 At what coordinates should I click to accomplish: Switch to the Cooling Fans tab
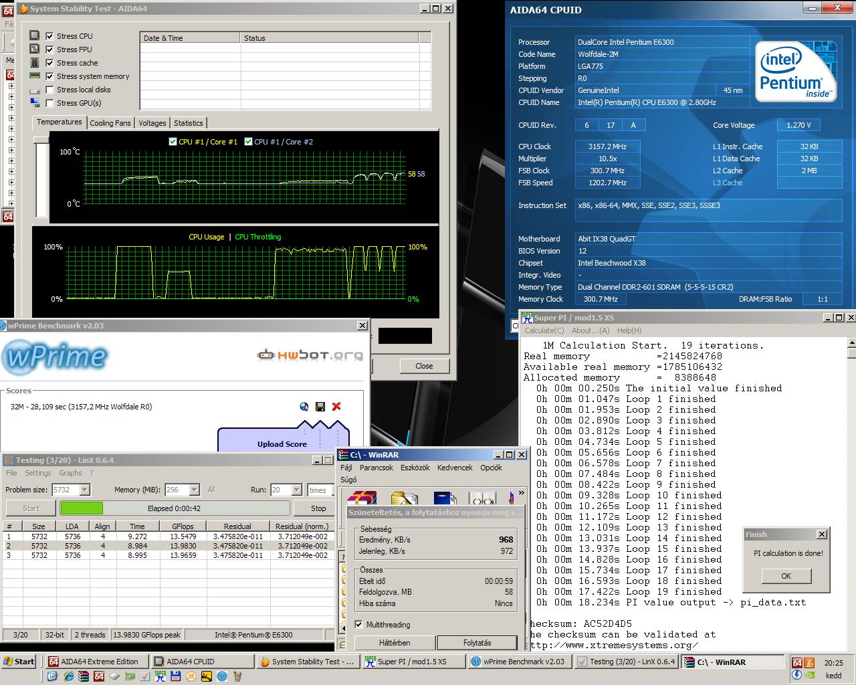click(110, 123)
